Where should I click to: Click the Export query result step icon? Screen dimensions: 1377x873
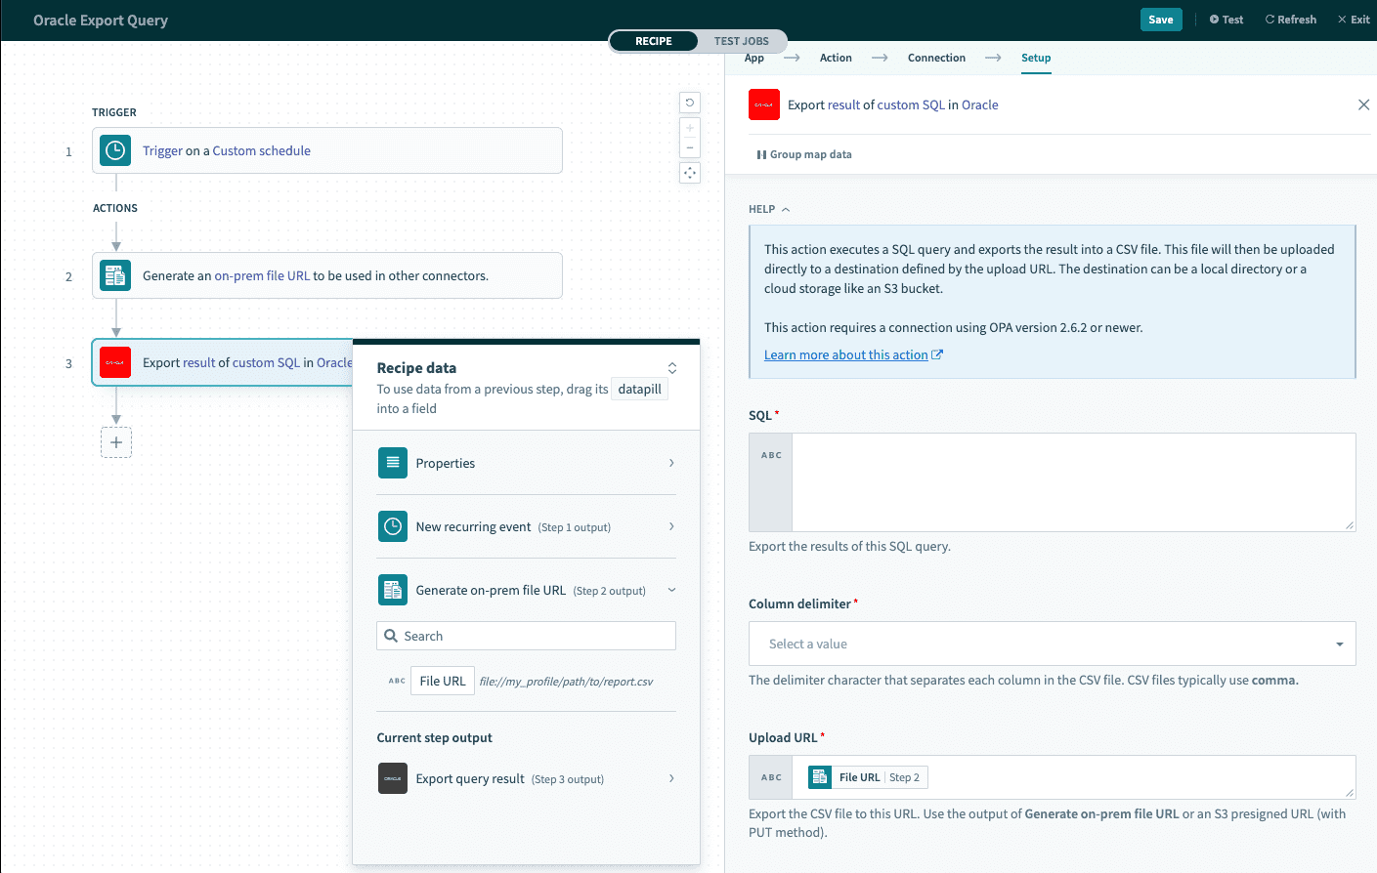tap(392, 778)
